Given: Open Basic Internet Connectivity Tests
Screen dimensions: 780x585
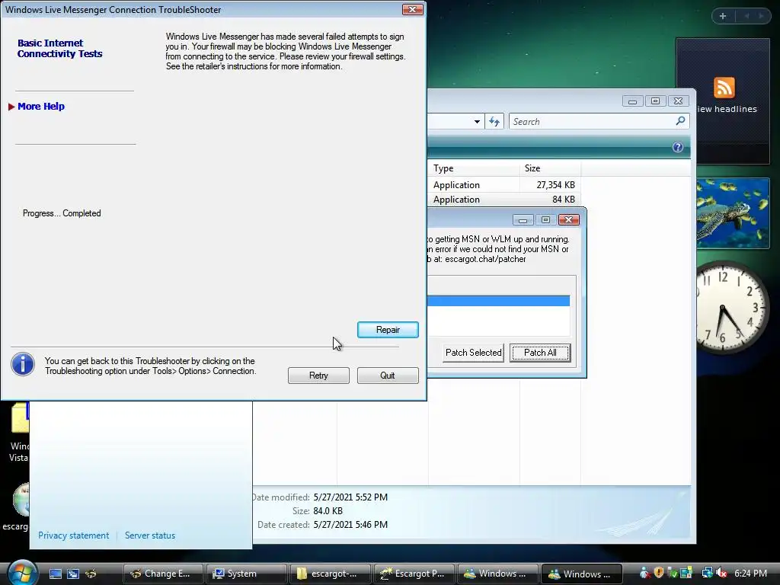Looking at the screenshot, I should pos(59,48).
